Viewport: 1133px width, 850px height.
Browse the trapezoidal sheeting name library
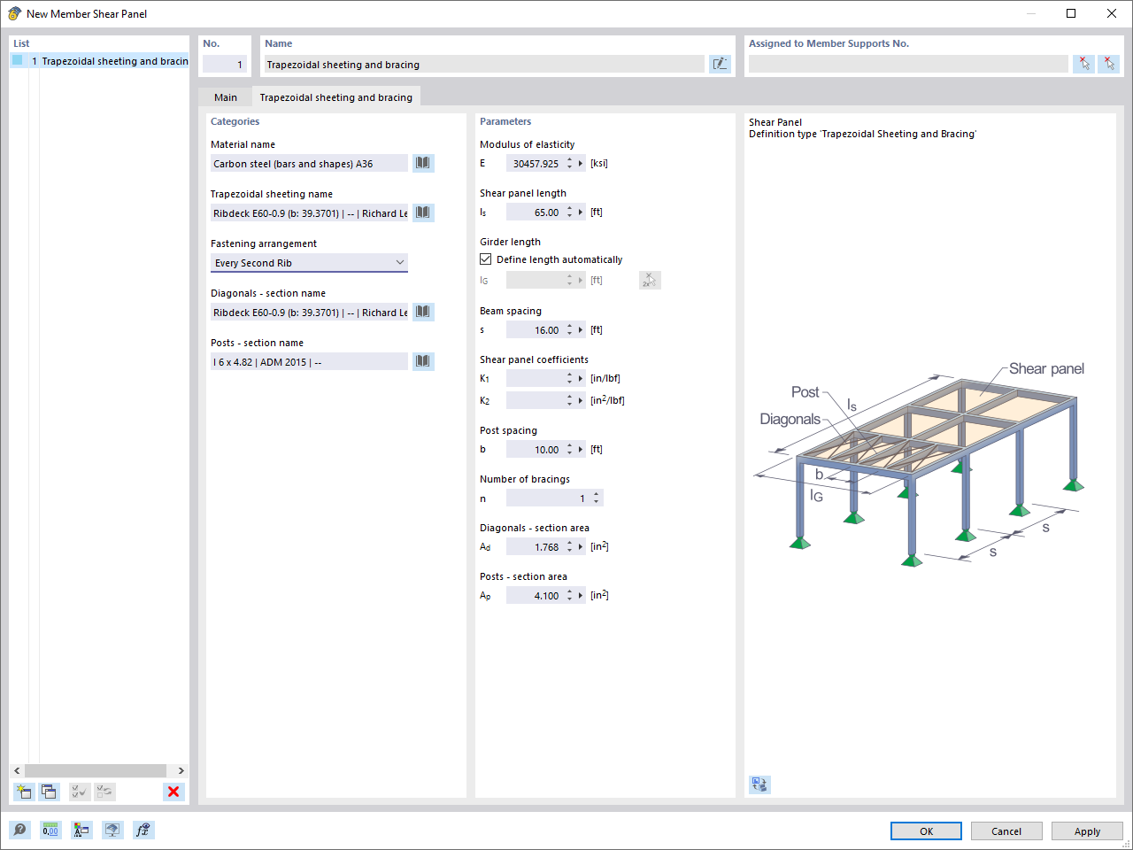[422, 212]
